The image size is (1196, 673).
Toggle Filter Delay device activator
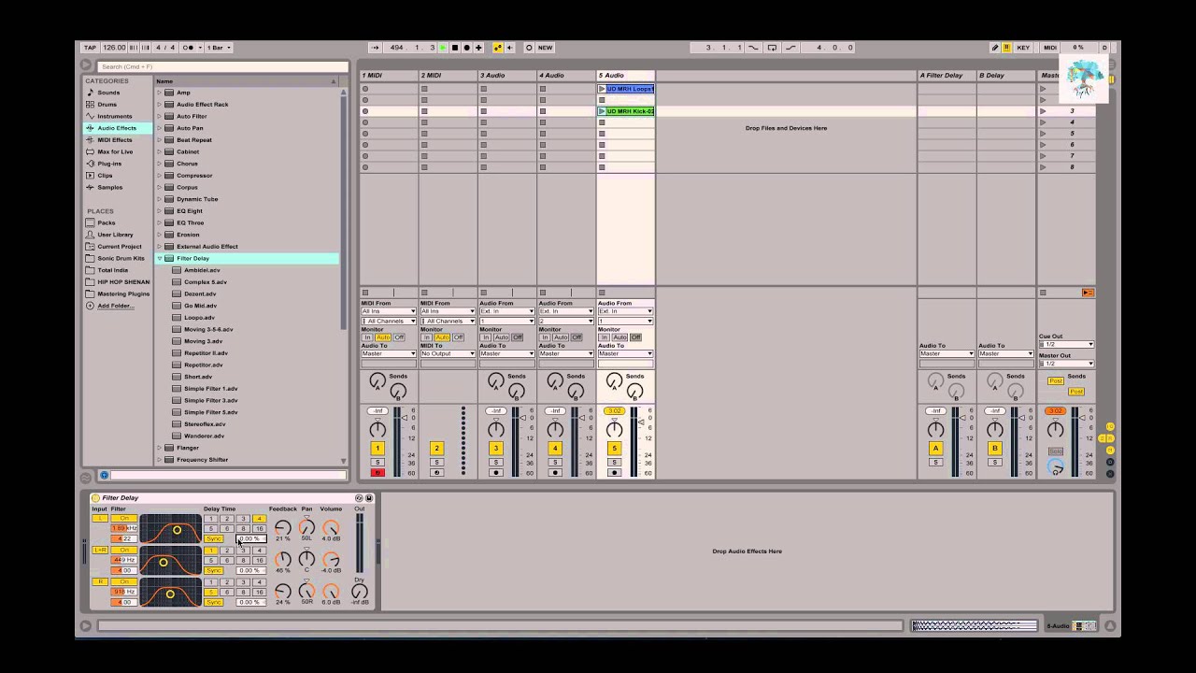pyautogui.click(x=95, y=498)
